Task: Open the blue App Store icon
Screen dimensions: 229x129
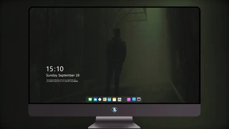Action: click(x=134, y=99)
